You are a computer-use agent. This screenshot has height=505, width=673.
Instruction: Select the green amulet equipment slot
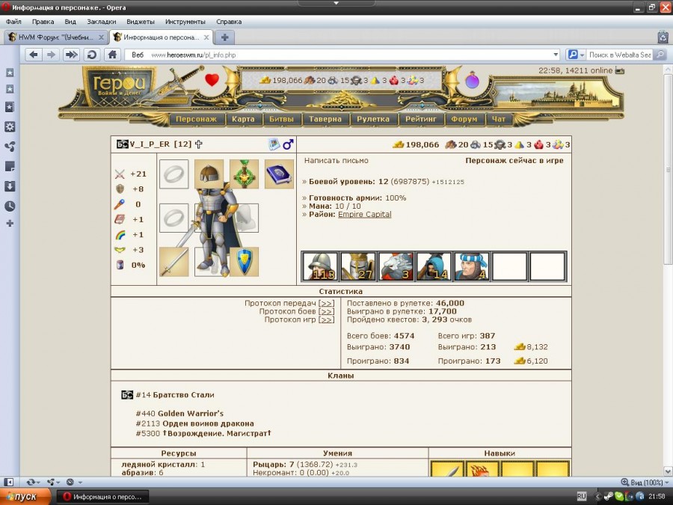pos(245,174)
